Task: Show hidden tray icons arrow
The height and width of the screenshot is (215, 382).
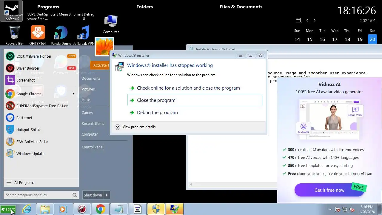Action: tap(330, 210)
